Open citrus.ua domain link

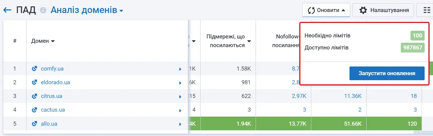tap(51, 96)
